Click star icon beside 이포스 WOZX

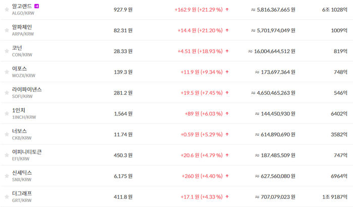7,72
